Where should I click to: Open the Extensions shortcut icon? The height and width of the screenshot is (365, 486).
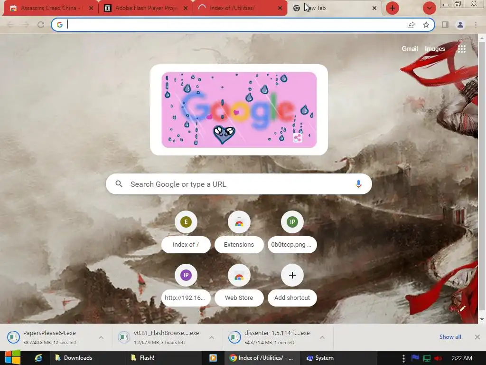pos(239,222)
